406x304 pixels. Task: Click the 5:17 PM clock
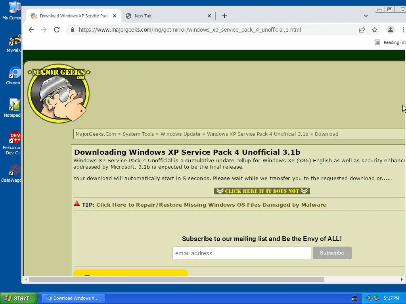[x=391, y=298]
